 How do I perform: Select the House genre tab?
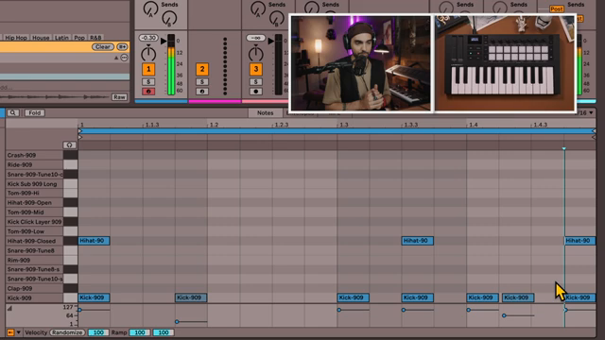(x=41, y=38)
